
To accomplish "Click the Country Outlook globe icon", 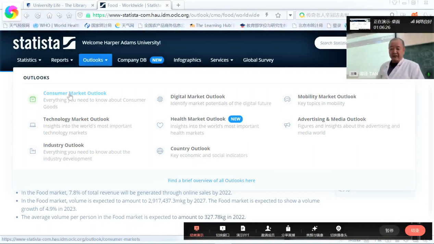I will (x=160, y=151).
